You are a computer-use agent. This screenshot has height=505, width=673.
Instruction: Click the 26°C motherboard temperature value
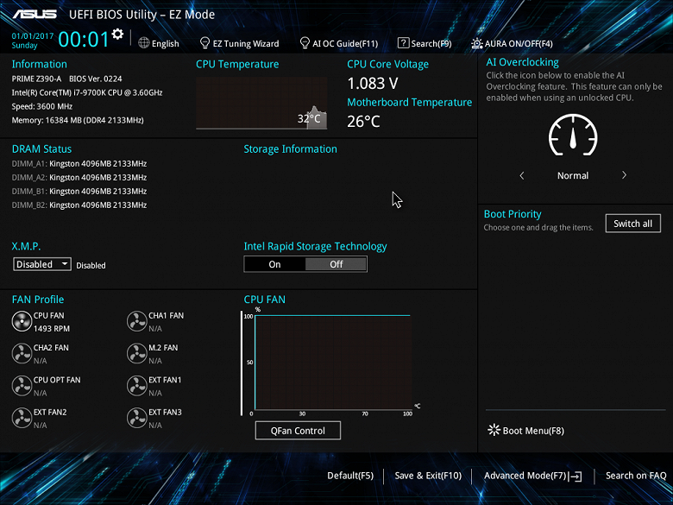click(363, 122)
